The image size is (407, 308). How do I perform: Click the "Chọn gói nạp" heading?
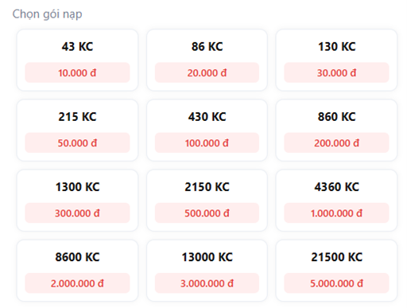(x=47, y=14)
